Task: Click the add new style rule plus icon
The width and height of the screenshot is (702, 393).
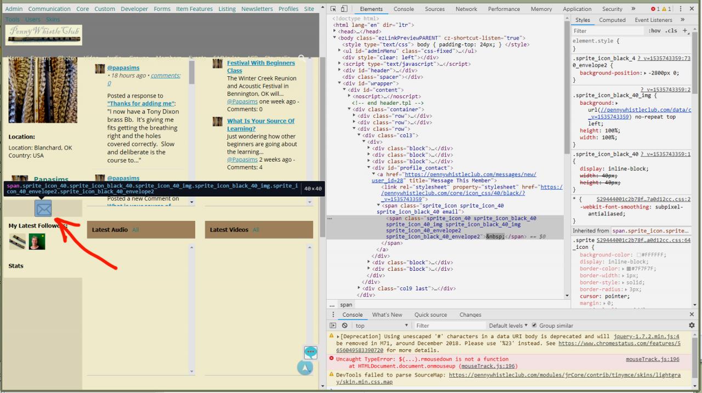Action: tap(684, 31)
